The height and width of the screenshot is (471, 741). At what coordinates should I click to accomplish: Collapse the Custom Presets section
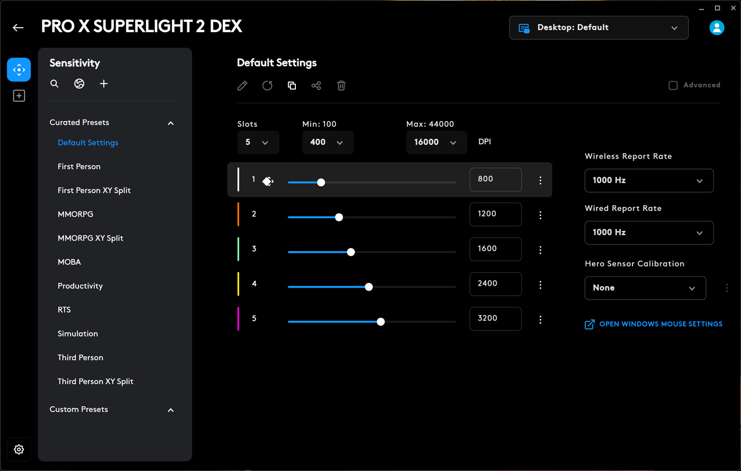point(171,410)
